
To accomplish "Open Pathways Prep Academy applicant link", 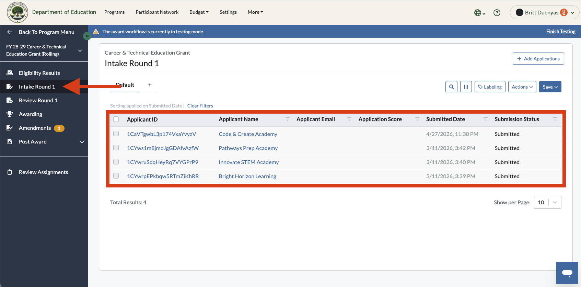I will [x=248, y=148].
